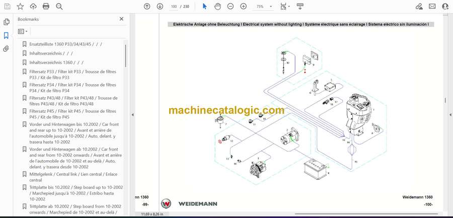Toggle the scrolling mode keyboard icon

click(300, 7)
